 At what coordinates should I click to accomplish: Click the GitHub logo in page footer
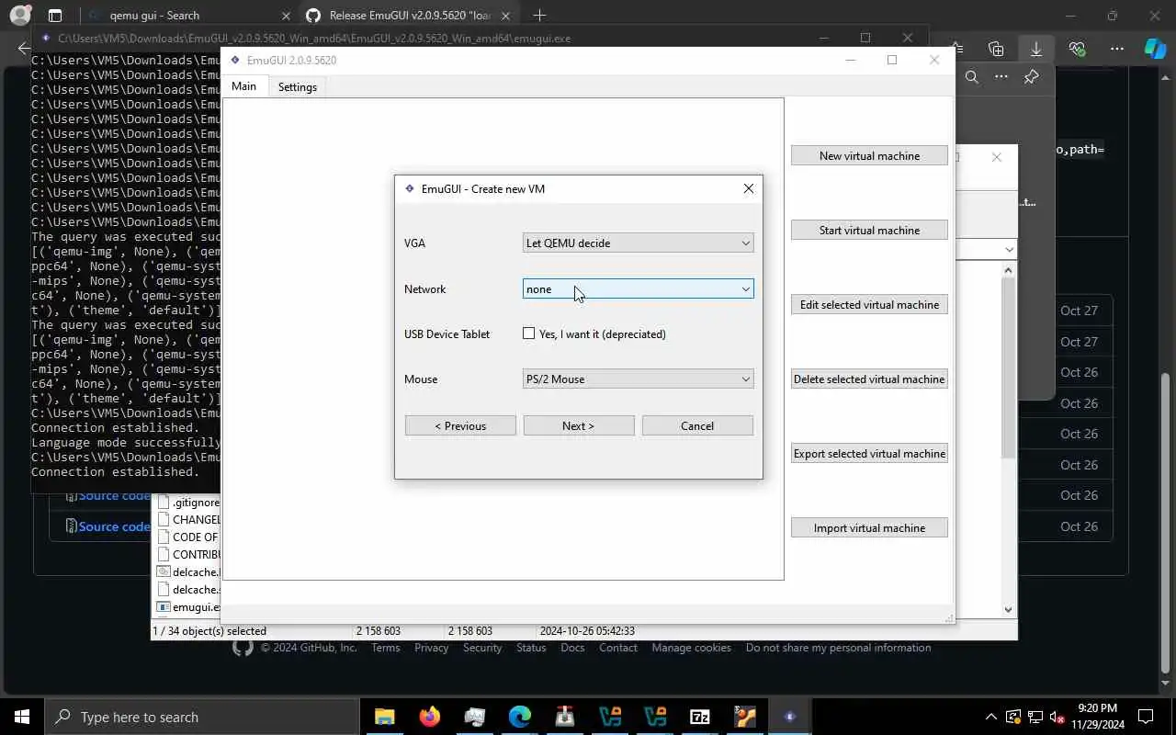coord(243,648)
